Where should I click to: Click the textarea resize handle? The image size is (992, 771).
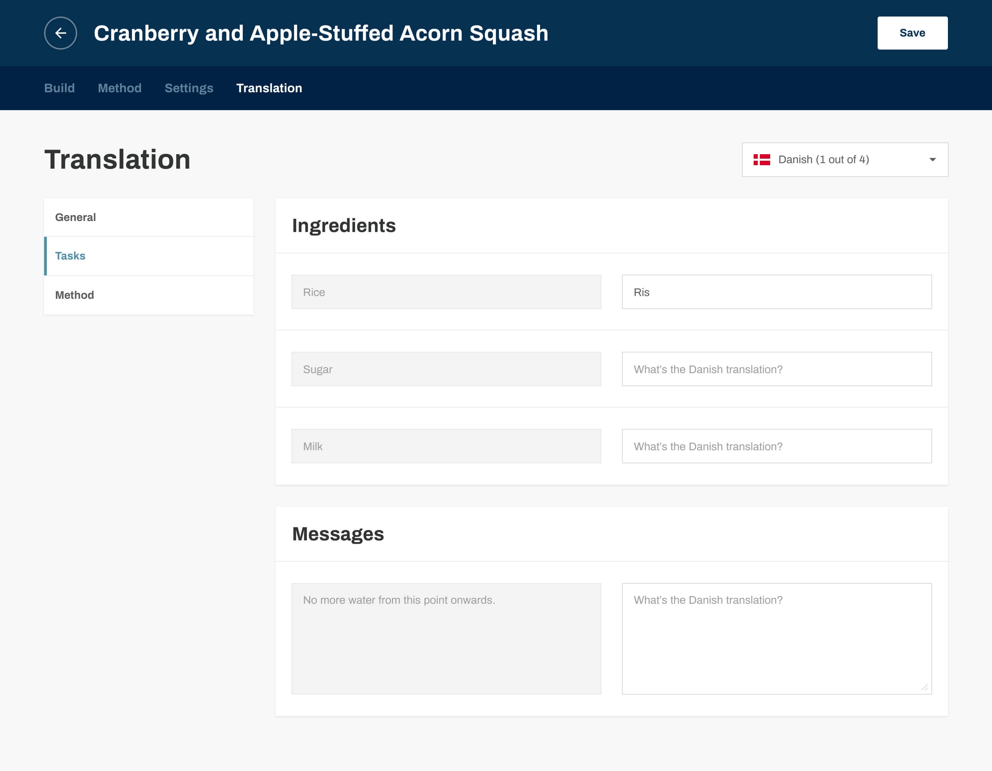(x=924, y=687)
